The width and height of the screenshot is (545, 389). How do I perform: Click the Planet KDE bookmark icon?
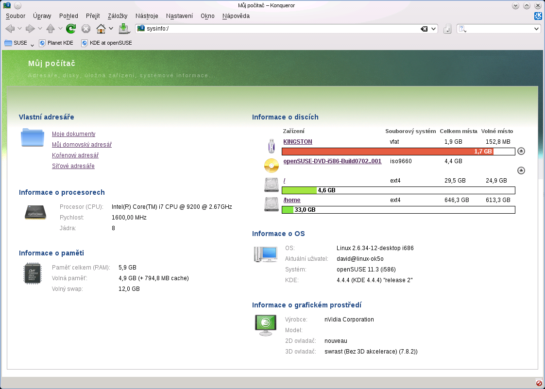point(42,43)
